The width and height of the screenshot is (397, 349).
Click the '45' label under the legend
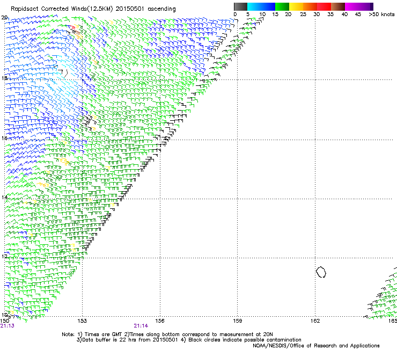358,14
